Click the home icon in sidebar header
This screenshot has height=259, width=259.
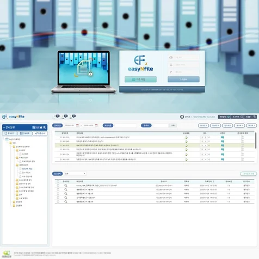pos(41,127)
